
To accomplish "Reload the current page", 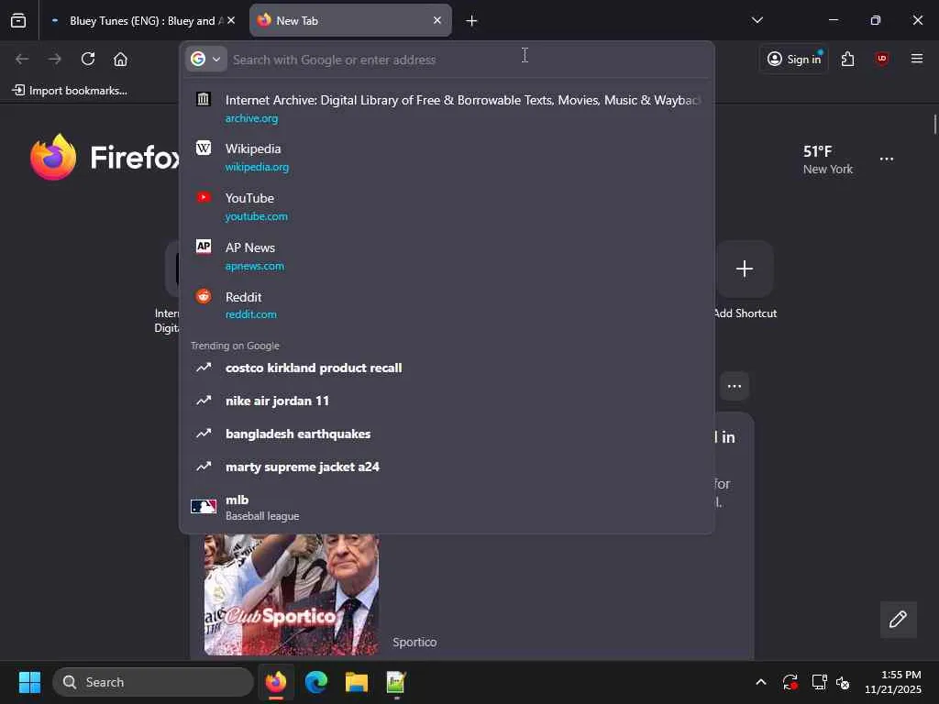I will click(88, 59).
